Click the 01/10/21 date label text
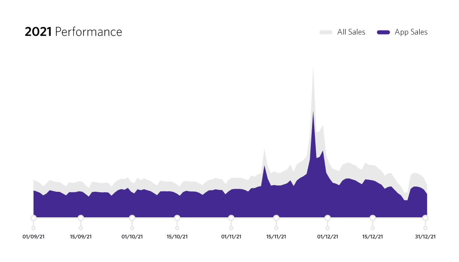The image size is (459, 262). pyautogui.click(x=132, y=237)
